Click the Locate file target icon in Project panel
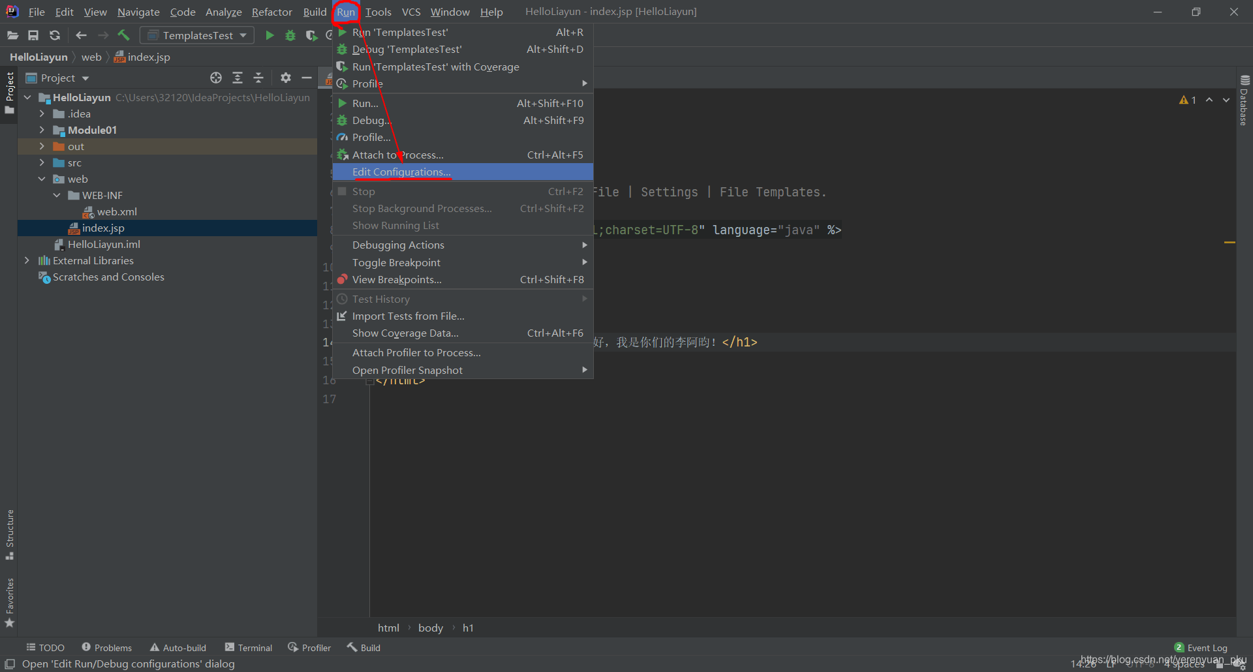The image size is (1253, 672). (x=216, y=78)
